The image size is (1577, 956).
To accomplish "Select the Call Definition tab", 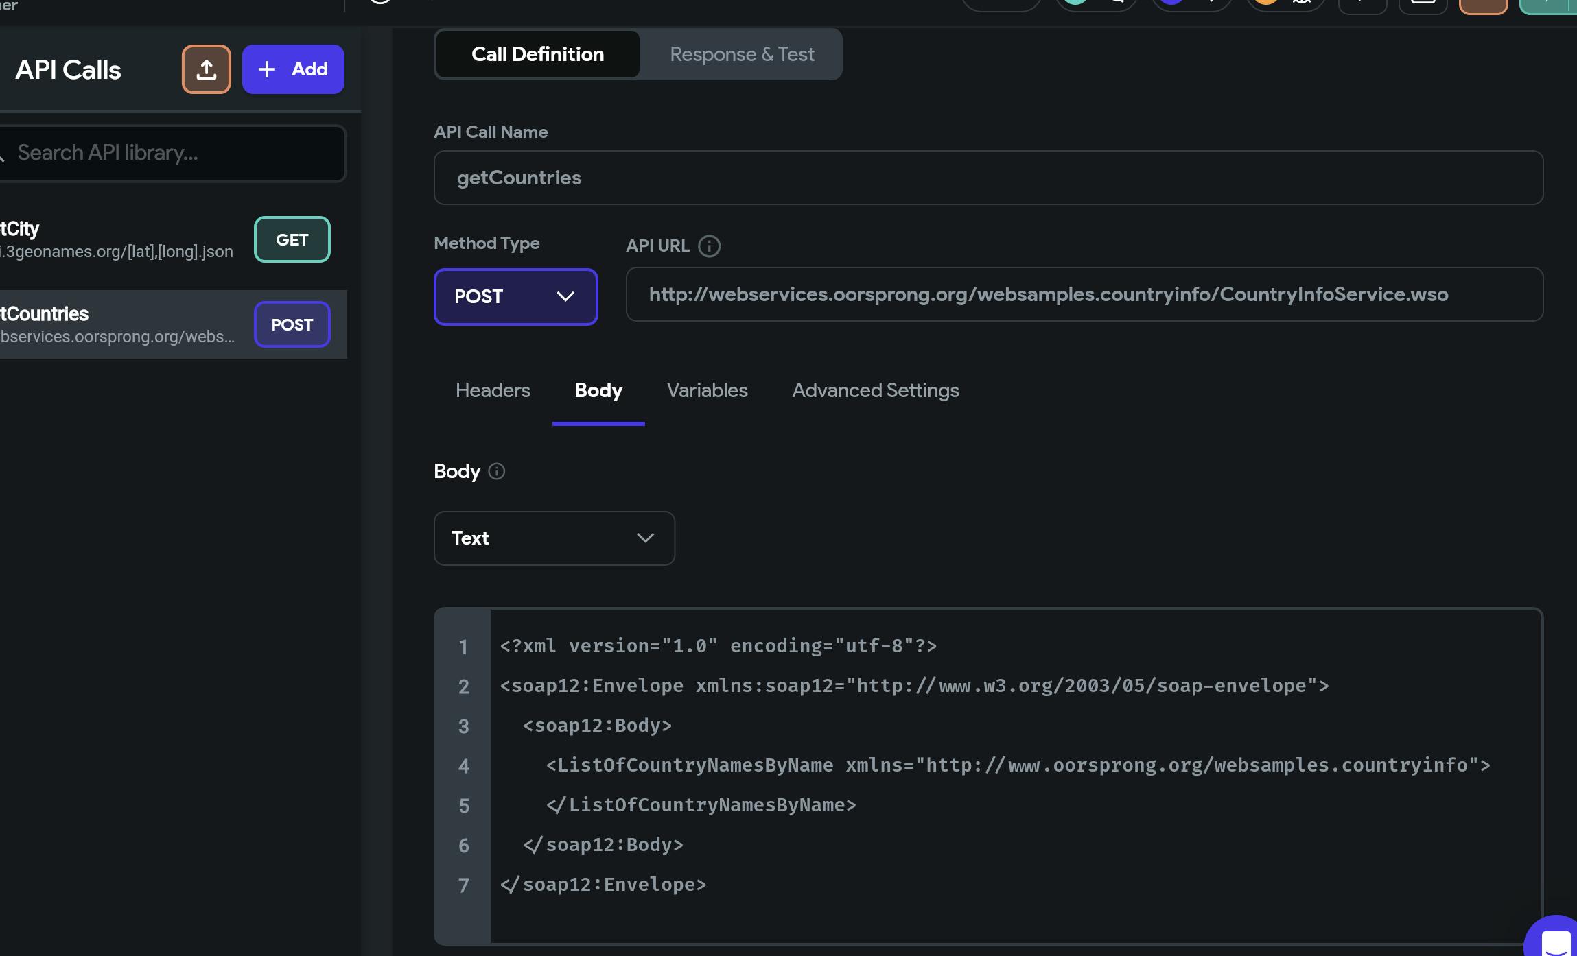I will coord(537,54).
